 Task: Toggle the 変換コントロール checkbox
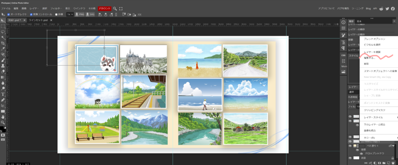coord(31,14)
